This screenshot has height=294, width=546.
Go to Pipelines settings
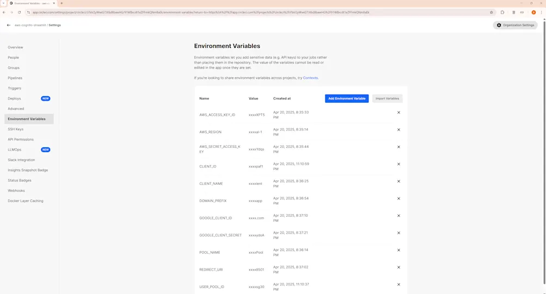(x=15, y=78)
